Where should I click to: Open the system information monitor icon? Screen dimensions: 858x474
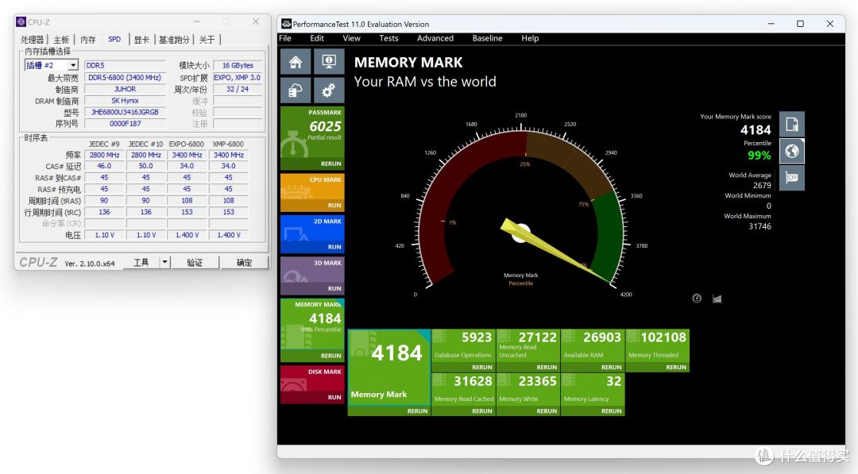tap(329, 62)
